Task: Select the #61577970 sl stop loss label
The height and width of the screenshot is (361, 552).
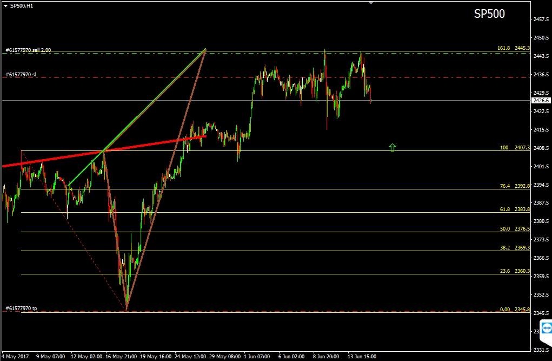Action: (x=21, y=75)
